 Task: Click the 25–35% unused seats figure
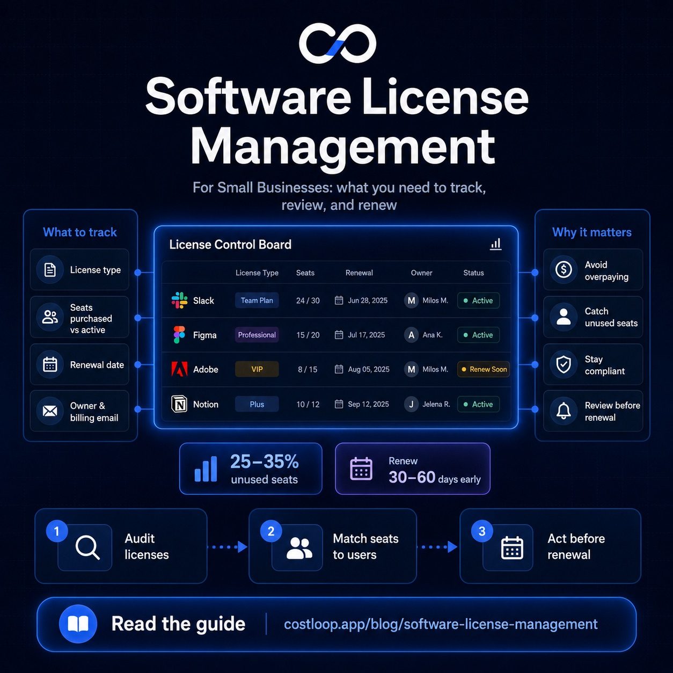[x=264, y=462]
